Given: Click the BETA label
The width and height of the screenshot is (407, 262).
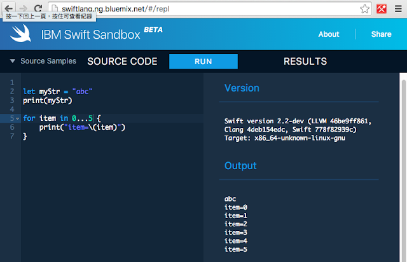Looking at the screenshot, I should pyautogui.click(x=153, y=30).
